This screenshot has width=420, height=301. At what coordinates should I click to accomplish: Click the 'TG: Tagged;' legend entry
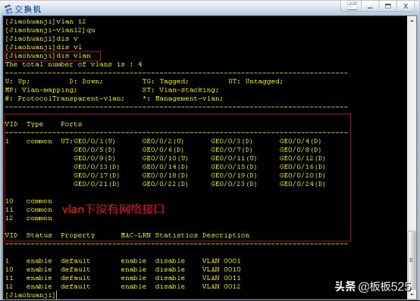click(x=165, y=81)
